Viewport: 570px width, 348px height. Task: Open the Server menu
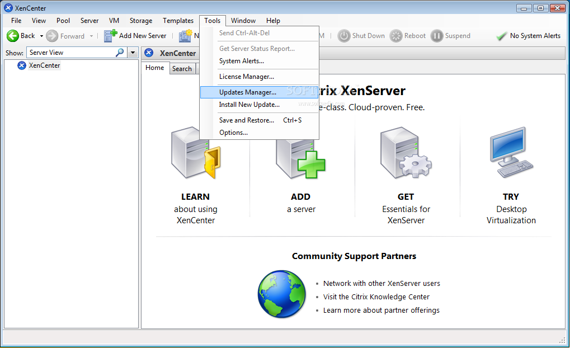pyautogui.click(x=89, y=21)
